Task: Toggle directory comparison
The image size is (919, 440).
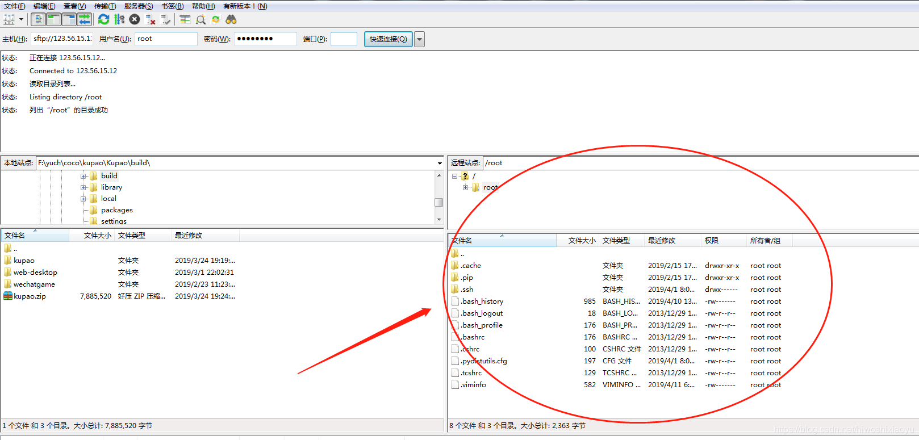Action: [x=200, y=19]
